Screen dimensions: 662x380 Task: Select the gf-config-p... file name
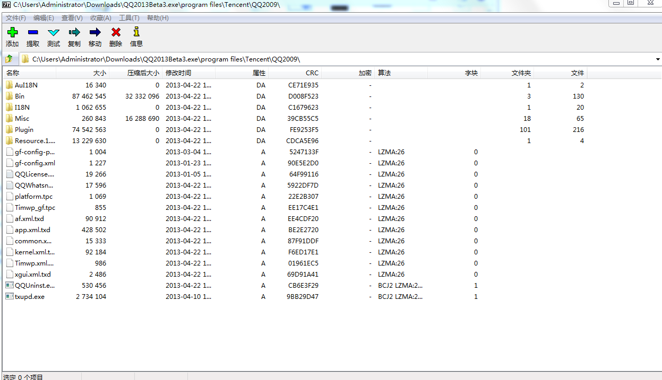35,152
